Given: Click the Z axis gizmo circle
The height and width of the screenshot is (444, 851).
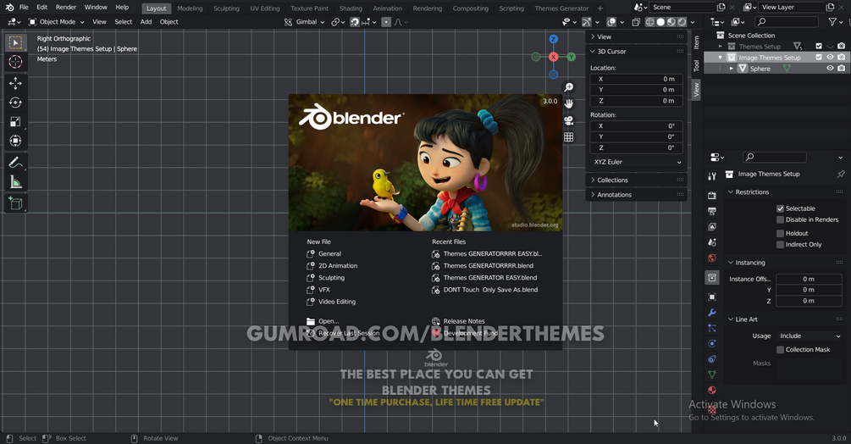Looking at the screenshot, I should point(553,39).
